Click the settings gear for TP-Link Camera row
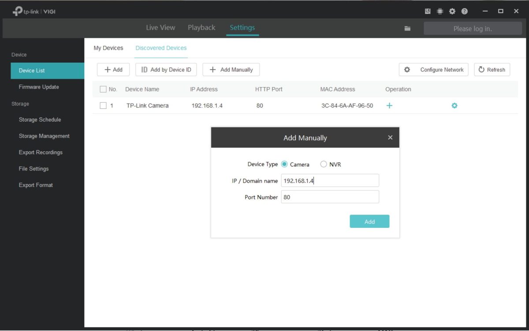 tap(454, 105)
